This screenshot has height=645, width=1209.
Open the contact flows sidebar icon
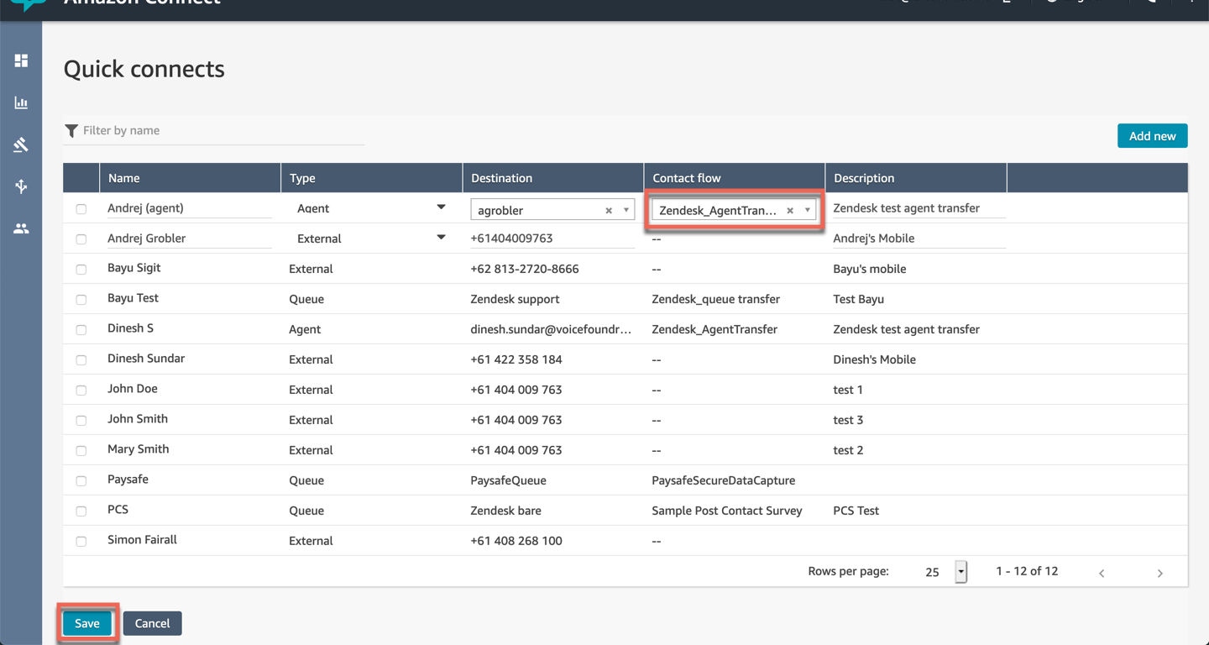tap(21, 186)
